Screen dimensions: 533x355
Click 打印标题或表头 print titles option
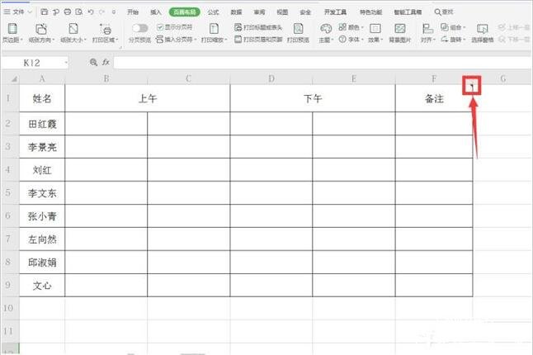pos(258,27)
